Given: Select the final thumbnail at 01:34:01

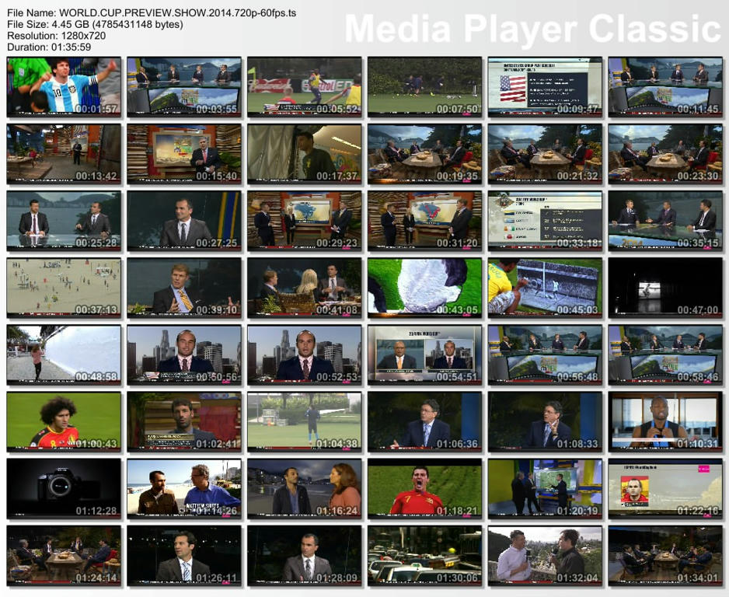Looking at the screenshot, I should click(x=665, y=554).
